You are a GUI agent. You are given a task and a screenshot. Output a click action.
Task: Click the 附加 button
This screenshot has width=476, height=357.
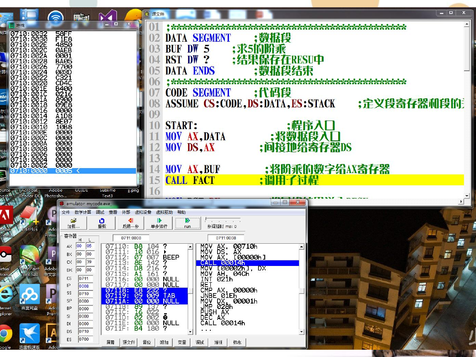164,342
